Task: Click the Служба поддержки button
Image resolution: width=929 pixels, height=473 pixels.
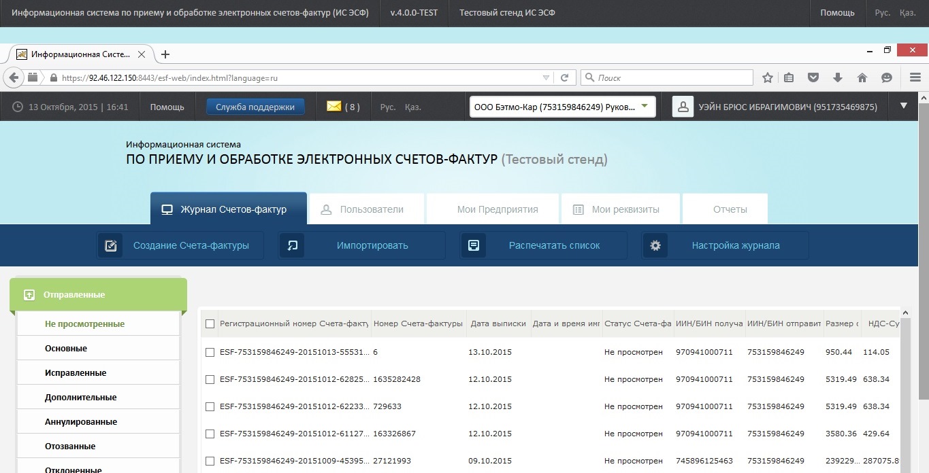Action: (255, 107)
